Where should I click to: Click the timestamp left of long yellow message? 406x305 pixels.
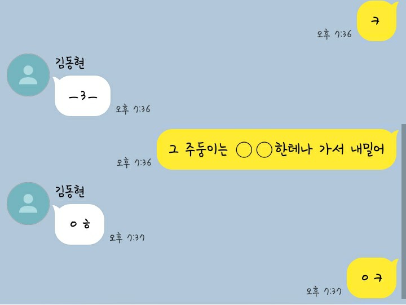[x=134, y=162]
